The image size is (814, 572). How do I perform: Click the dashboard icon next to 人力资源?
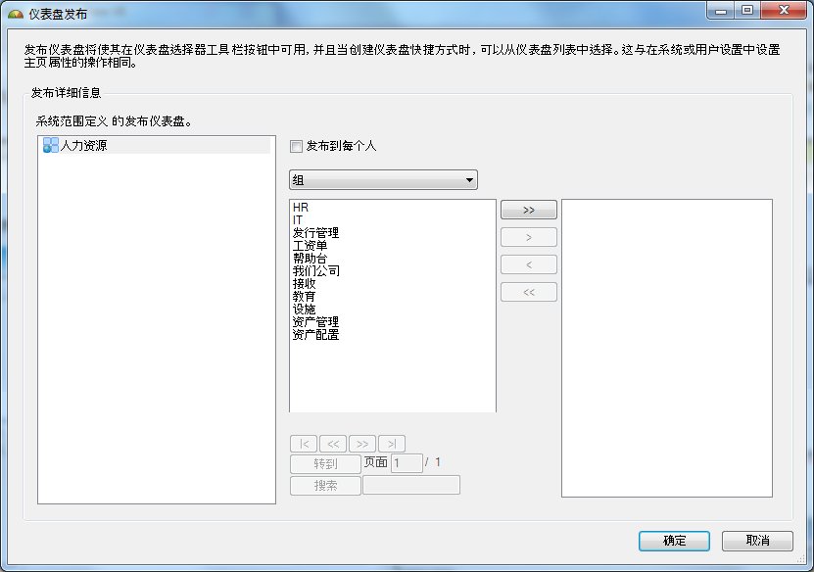pos(50,145)
